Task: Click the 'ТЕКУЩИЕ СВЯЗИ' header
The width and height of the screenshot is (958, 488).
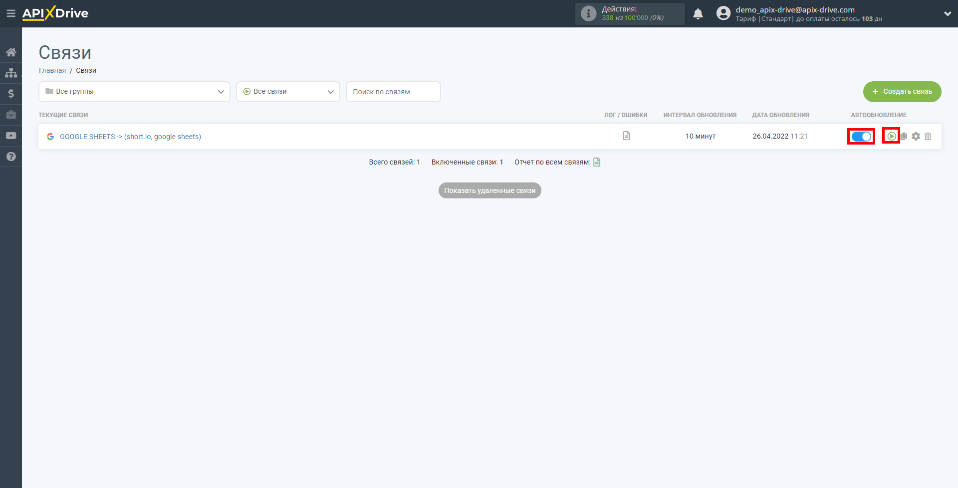Action: (63, 115)
